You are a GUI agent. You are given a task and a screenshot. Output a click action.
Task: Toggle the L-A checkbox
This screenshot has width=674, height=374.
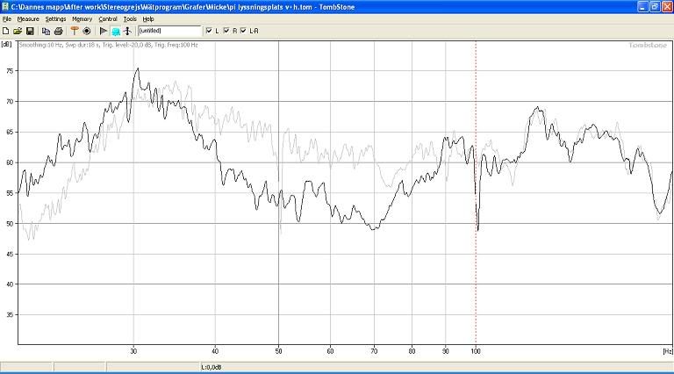(243, 31)
